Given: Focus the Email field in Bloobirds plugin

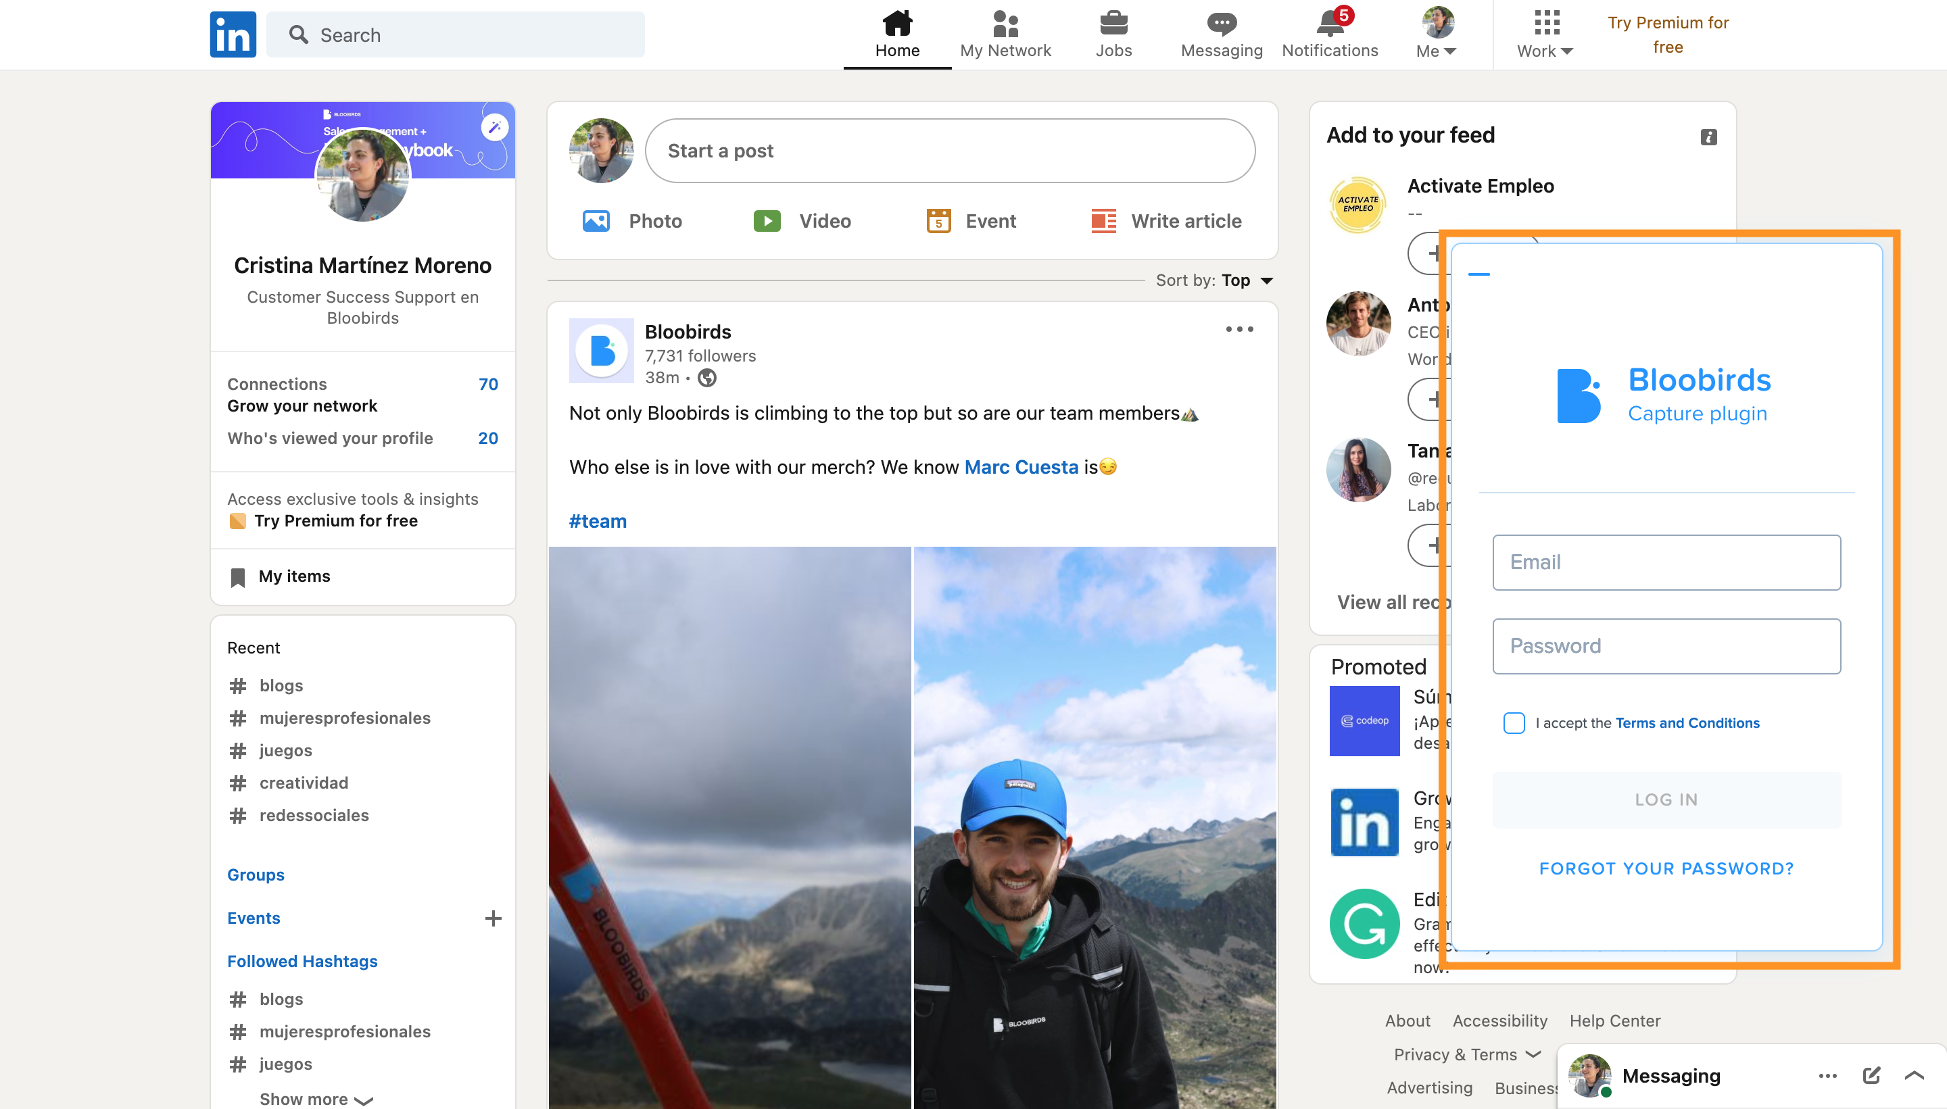Looking at the screenshot, I should pyautogui.click(x=1666, y=562).
